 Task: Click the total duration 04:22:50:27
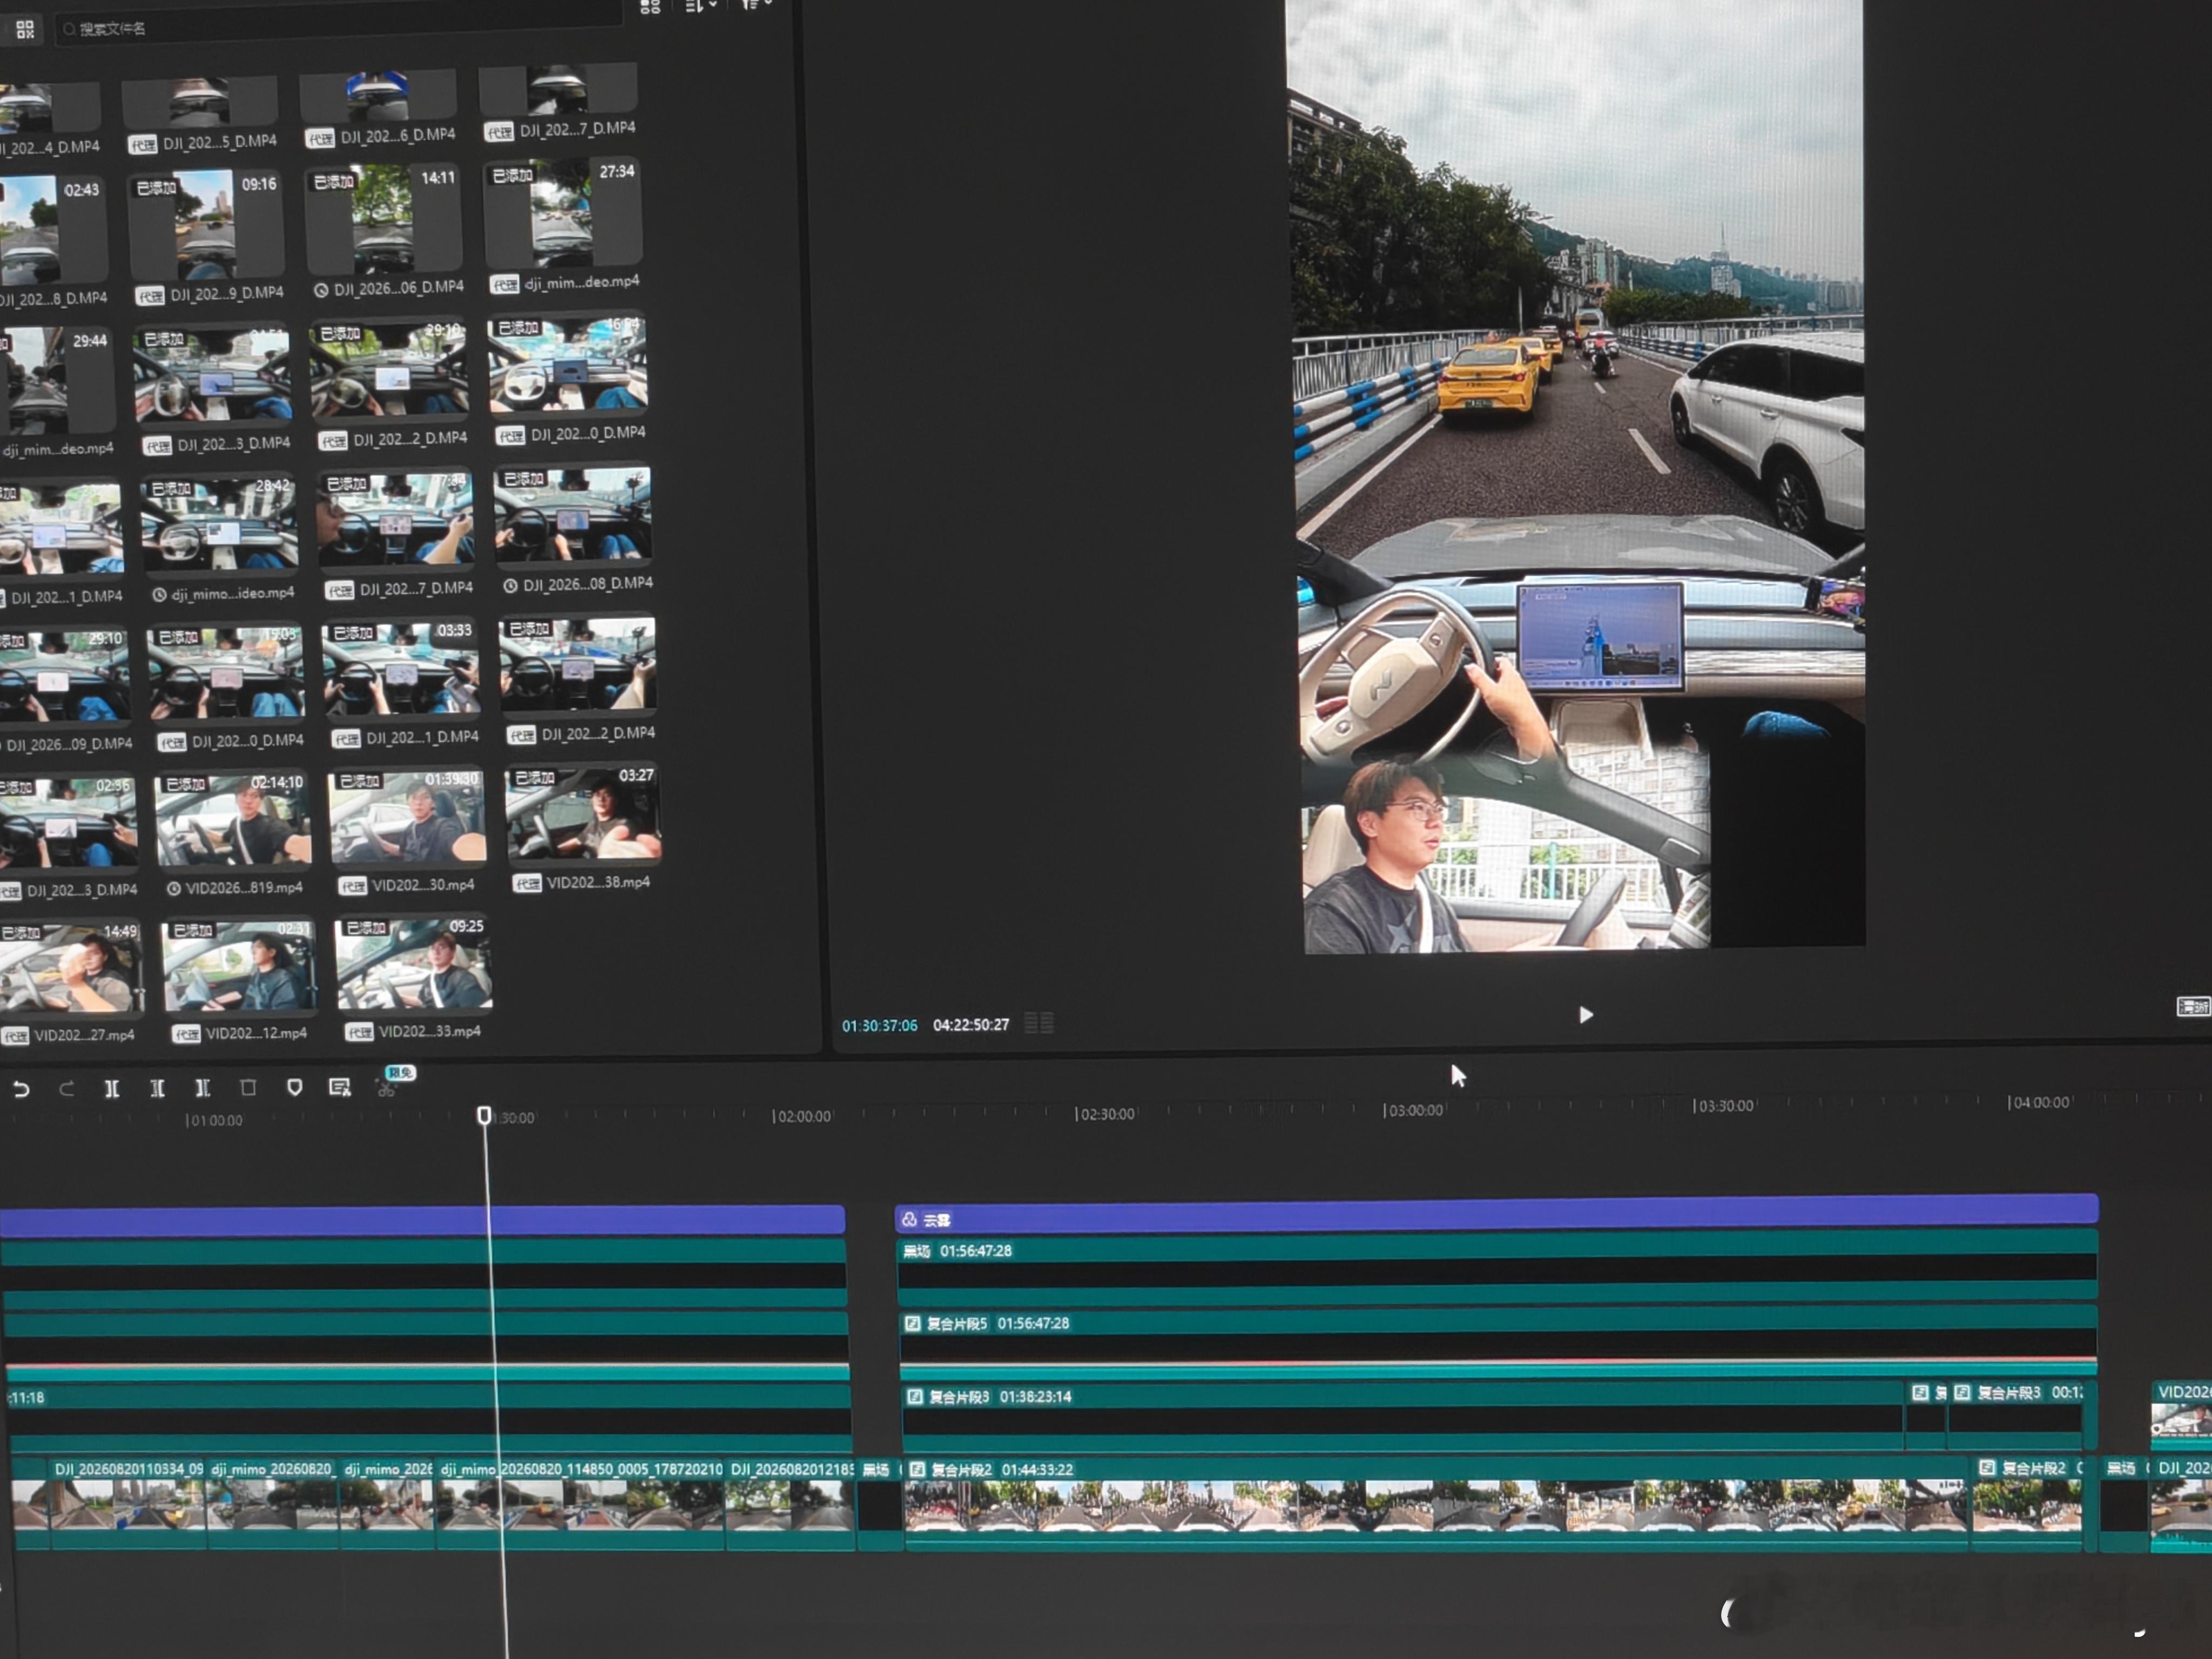click(x=971, y=1025)
